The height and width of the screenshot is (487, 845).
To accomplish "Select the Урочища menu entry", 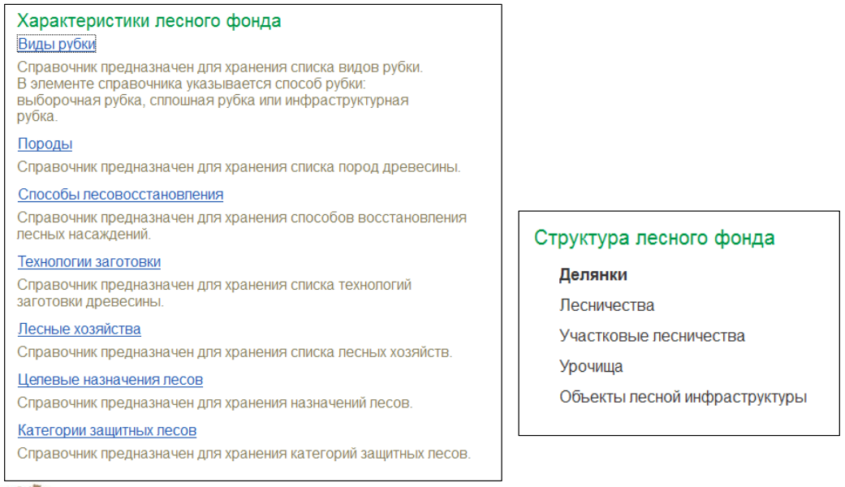I will click(591, 367).
